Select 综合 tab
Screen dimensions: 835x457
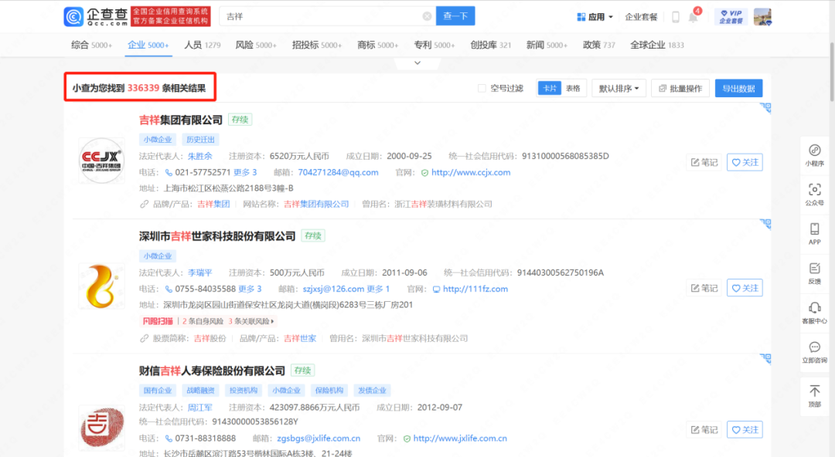(91, 46)
